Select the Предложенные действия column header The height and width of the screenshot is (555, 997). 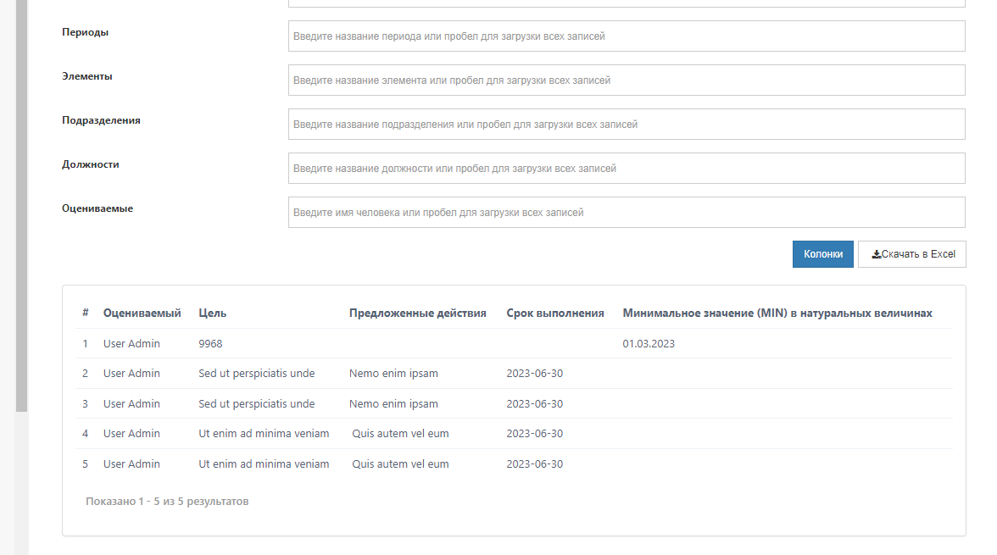tap(417, 314)
